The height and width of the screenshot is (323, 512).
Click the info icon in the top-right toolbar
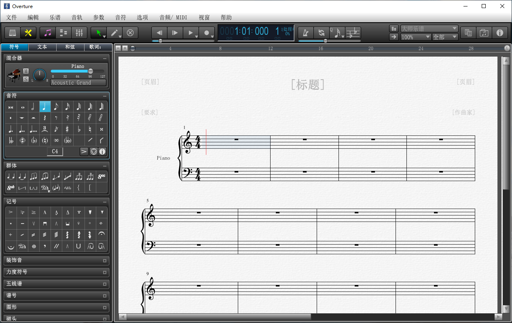point(500,33)
